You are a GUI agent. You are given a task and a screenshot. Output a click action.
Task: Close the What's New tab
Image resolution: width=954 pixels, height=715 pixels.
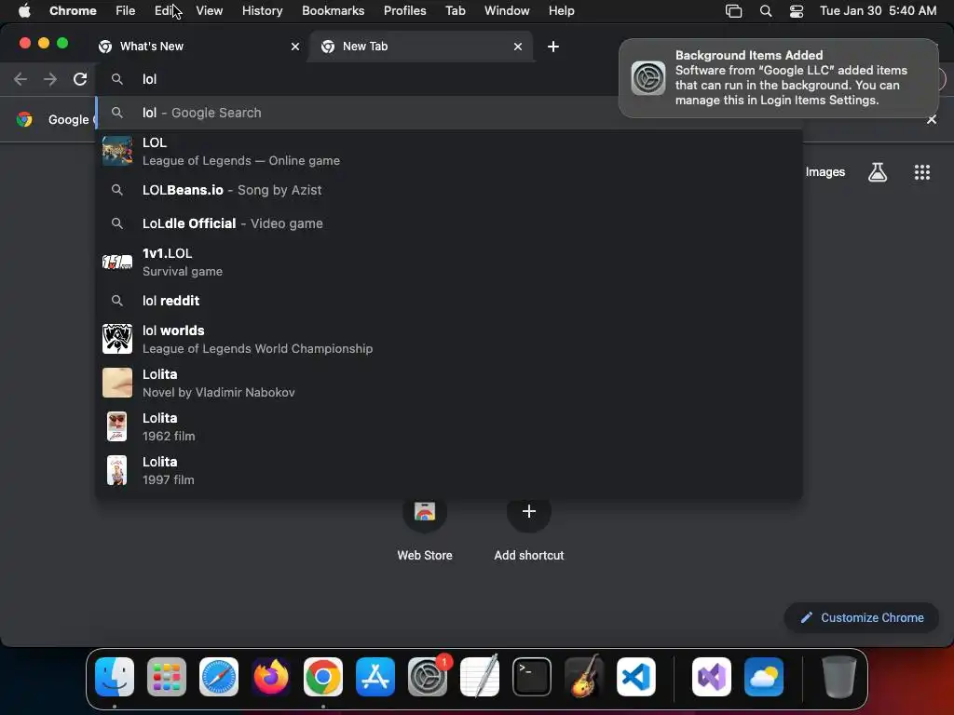coord(295,47)
